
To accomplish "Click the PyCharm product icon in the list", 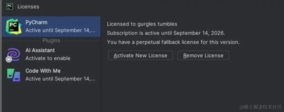I will point(14,27).
